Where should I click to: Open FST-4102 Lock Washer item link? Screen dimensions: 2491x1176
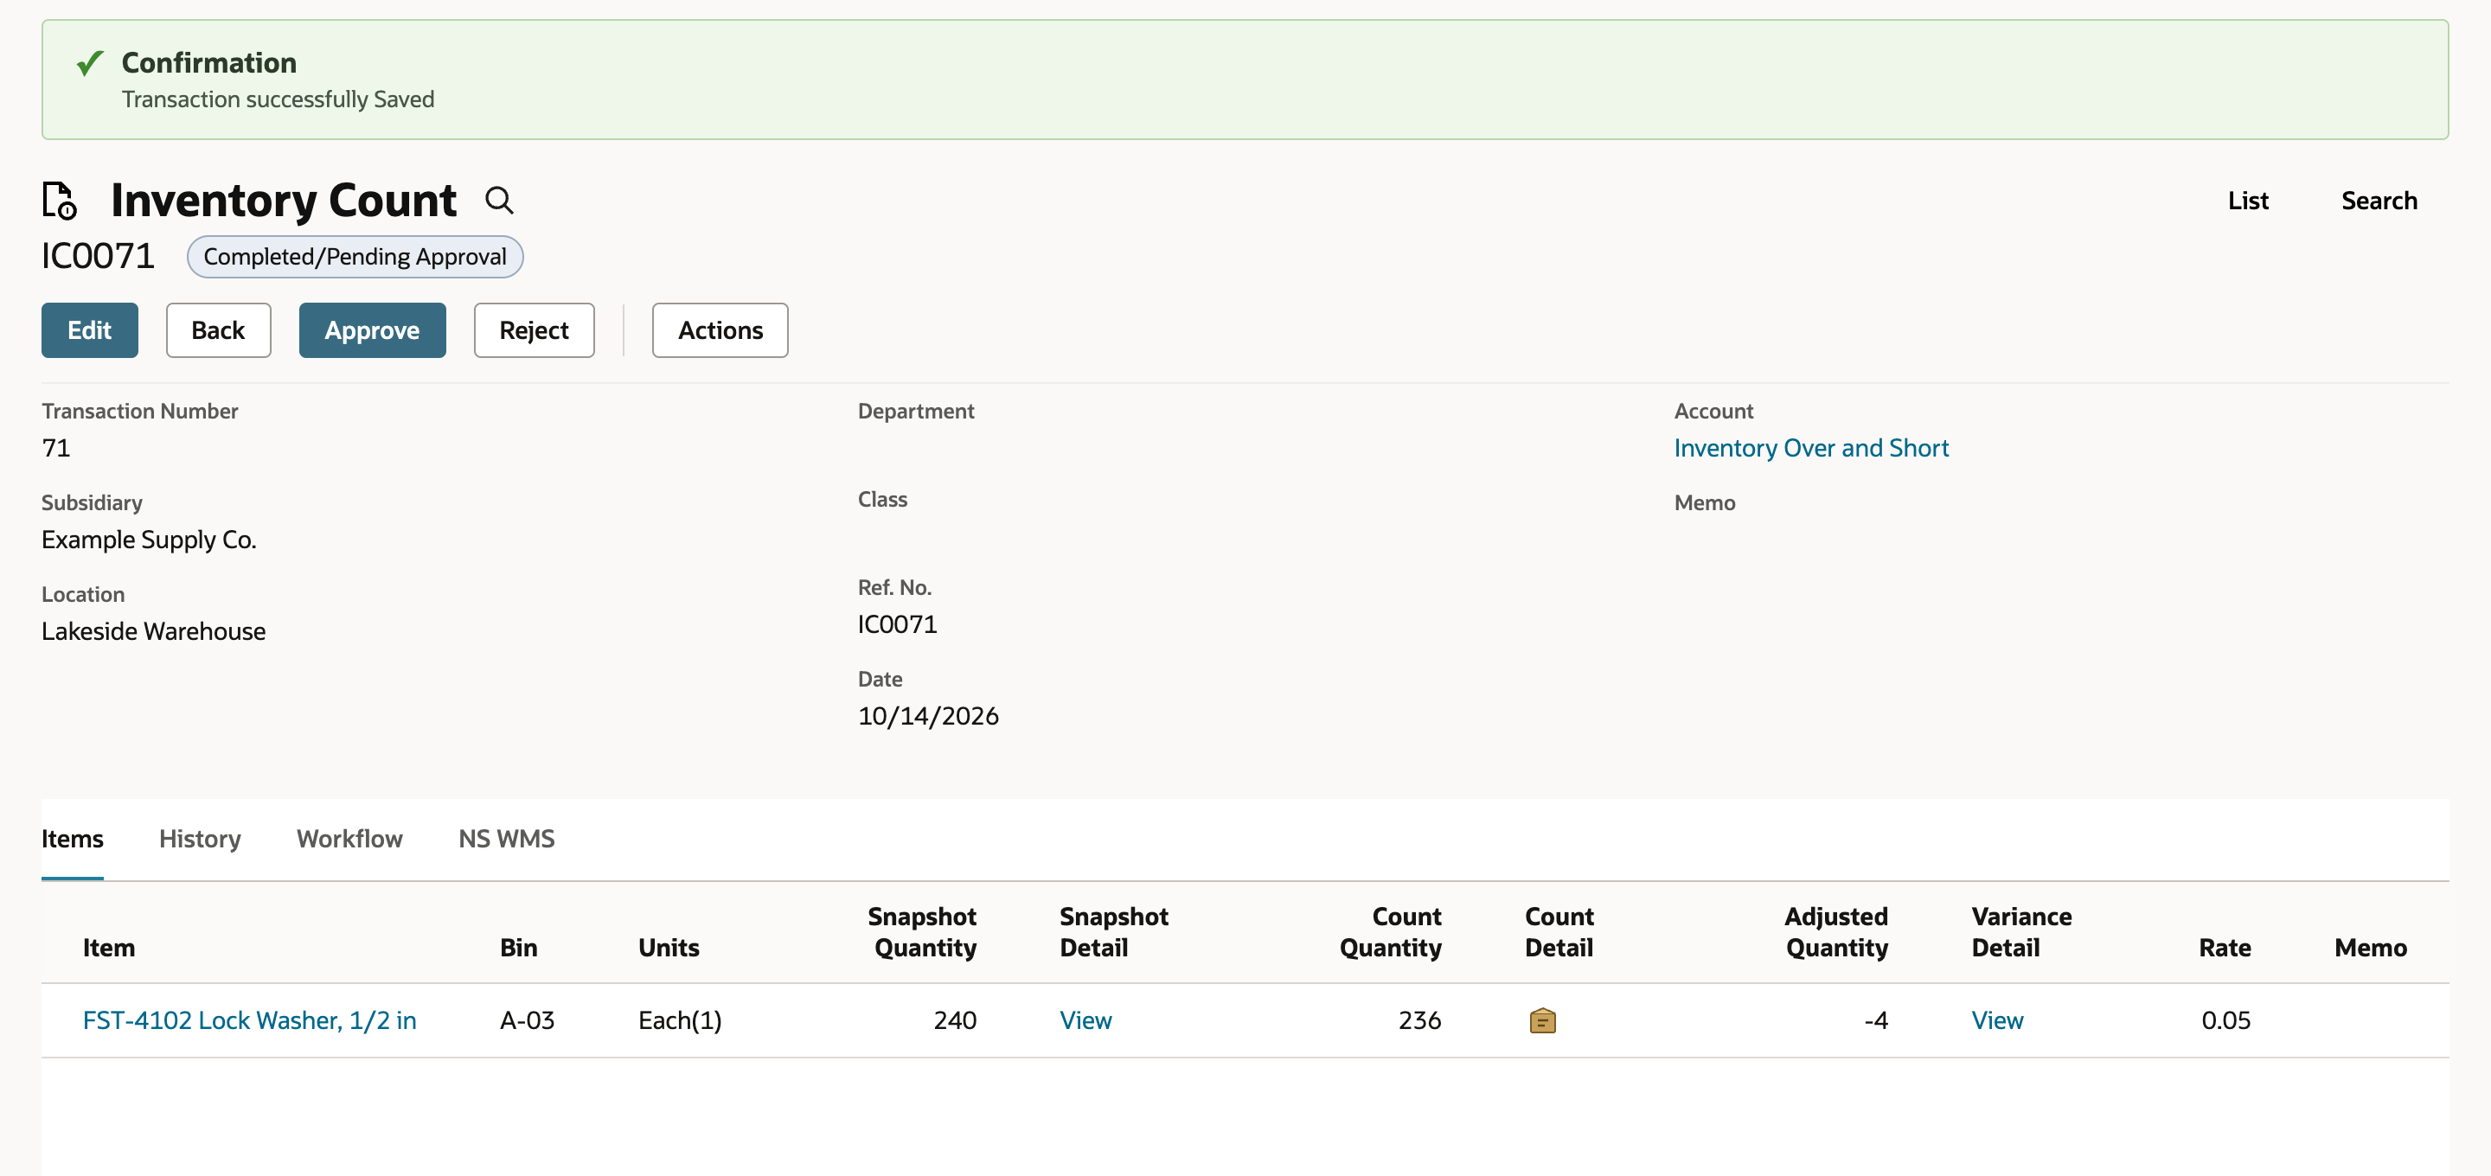point(249,1020)
